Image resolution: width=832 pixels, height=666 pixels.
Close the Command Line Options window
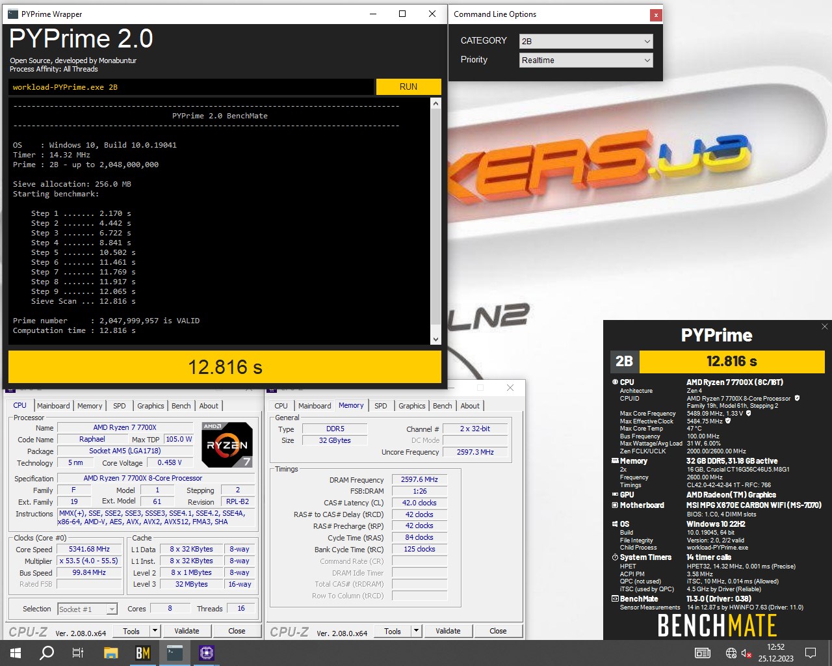[656, 14]
